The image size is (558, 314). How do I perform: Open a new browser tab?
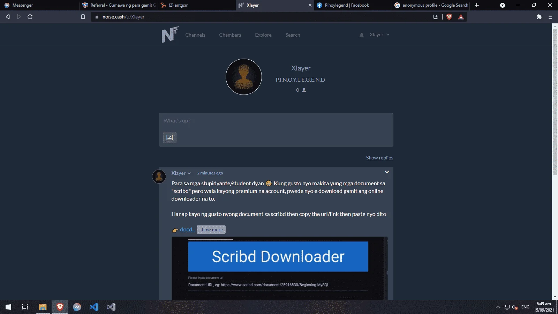click(x=477, y=5)
